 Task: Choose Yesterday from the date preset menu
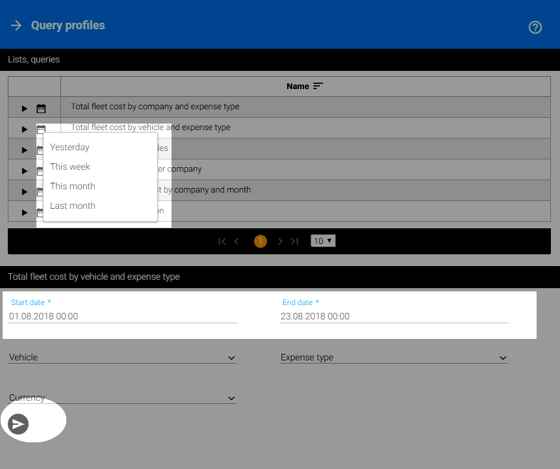[70, 147]
